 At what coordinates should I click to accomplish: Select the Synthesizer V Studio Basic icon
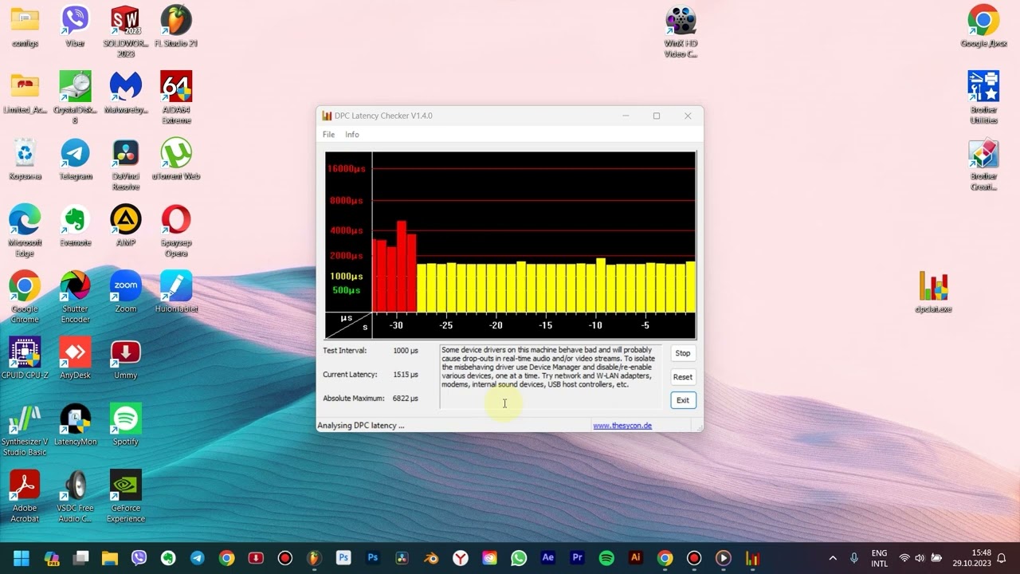[x=25, y=430]
